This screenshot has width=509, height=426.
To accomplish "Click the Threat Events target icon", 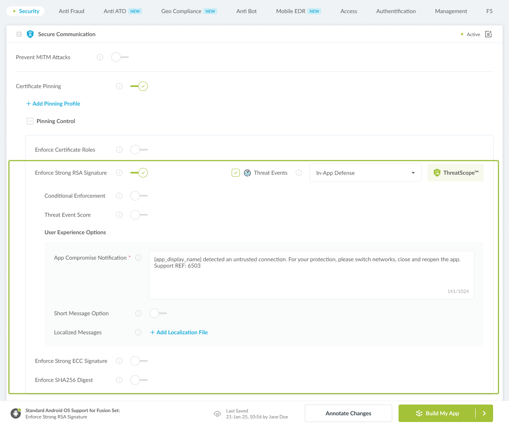I will pos(247,173).
